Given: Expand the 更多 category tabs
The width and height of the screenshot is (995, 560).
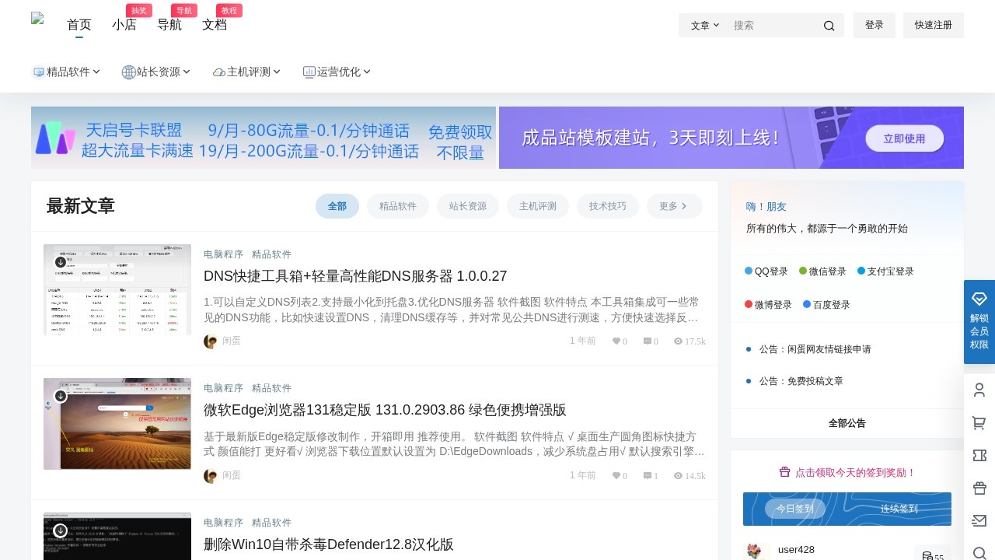Looking at the screenshot, I should click(674, 206).
